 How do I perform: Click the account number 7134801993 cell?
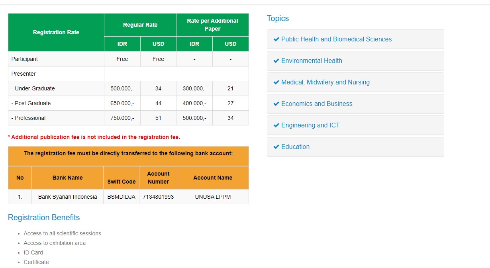[158, 197]
